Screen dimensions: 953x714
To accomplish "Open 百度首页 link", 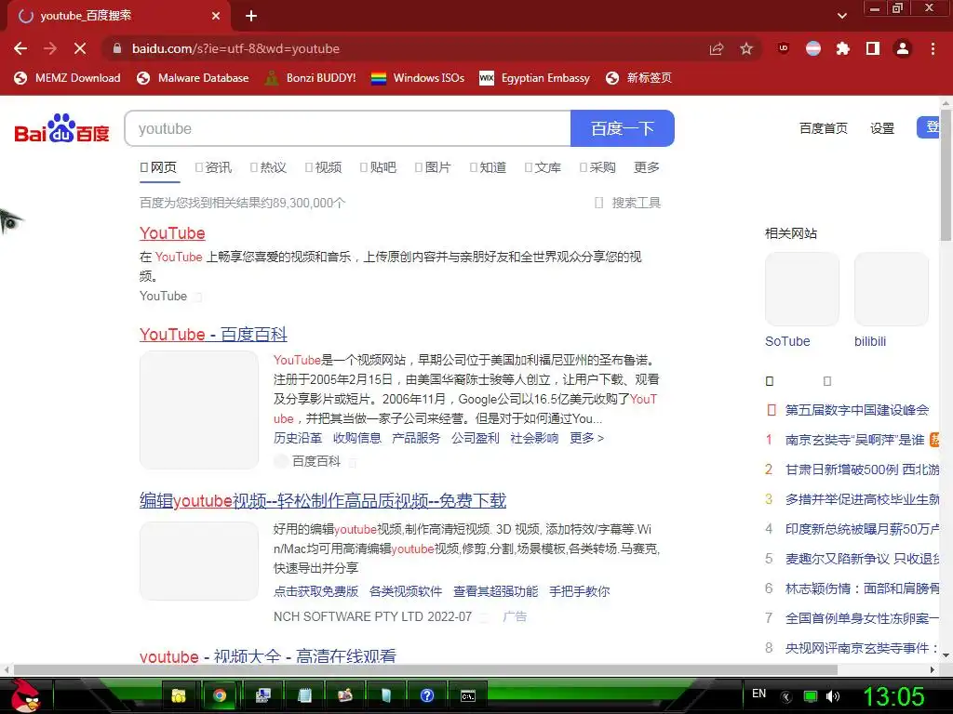I will coord(823,128).
